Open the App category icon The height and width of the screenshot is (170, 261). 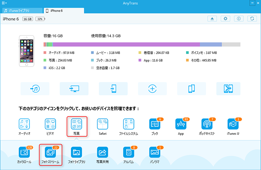point(181,124)
